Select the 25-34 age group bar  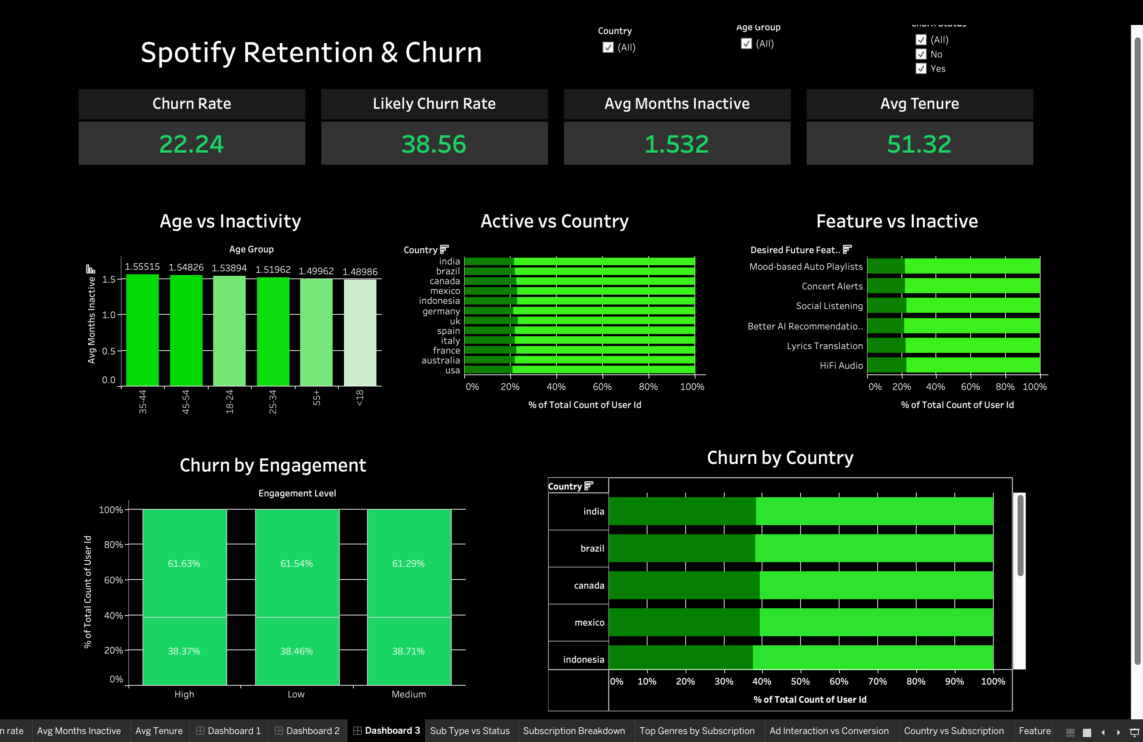click(x=273, y=331)
